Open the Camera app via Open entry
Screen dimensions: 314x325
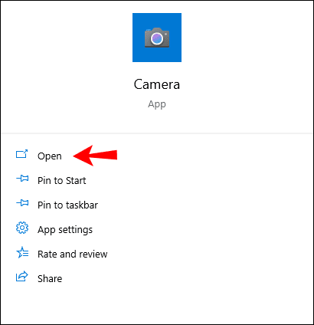click(x=50, y=156)
